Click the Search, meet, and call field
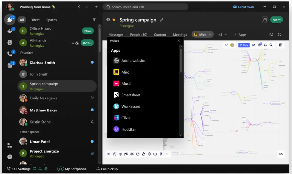The height and width of the screenshot is (174, 292). 145,7
